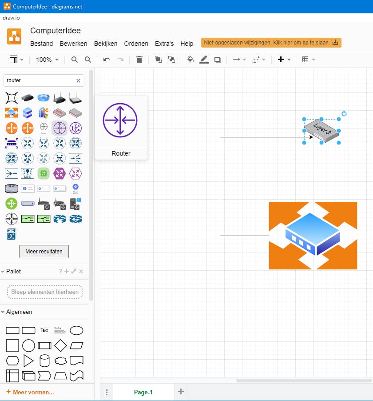The image size is (373, 401).
Task: Add to Pallet with plus icon
Action: coord(67,271)
